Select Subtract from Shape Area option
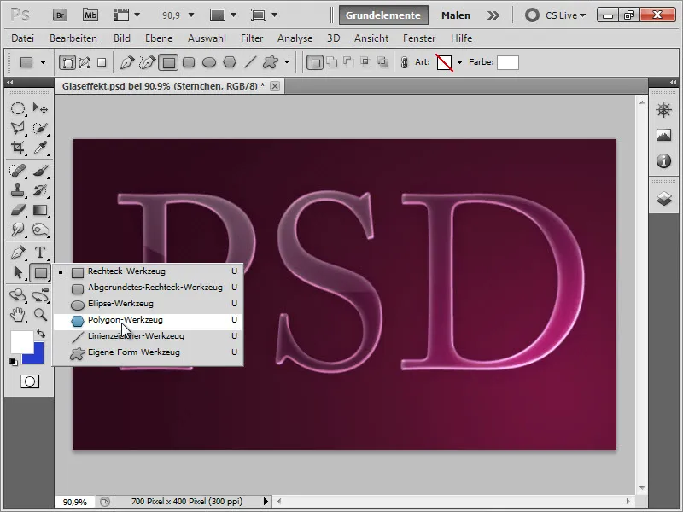This screenshot has height=512, width=683. [x=349, y=62]
